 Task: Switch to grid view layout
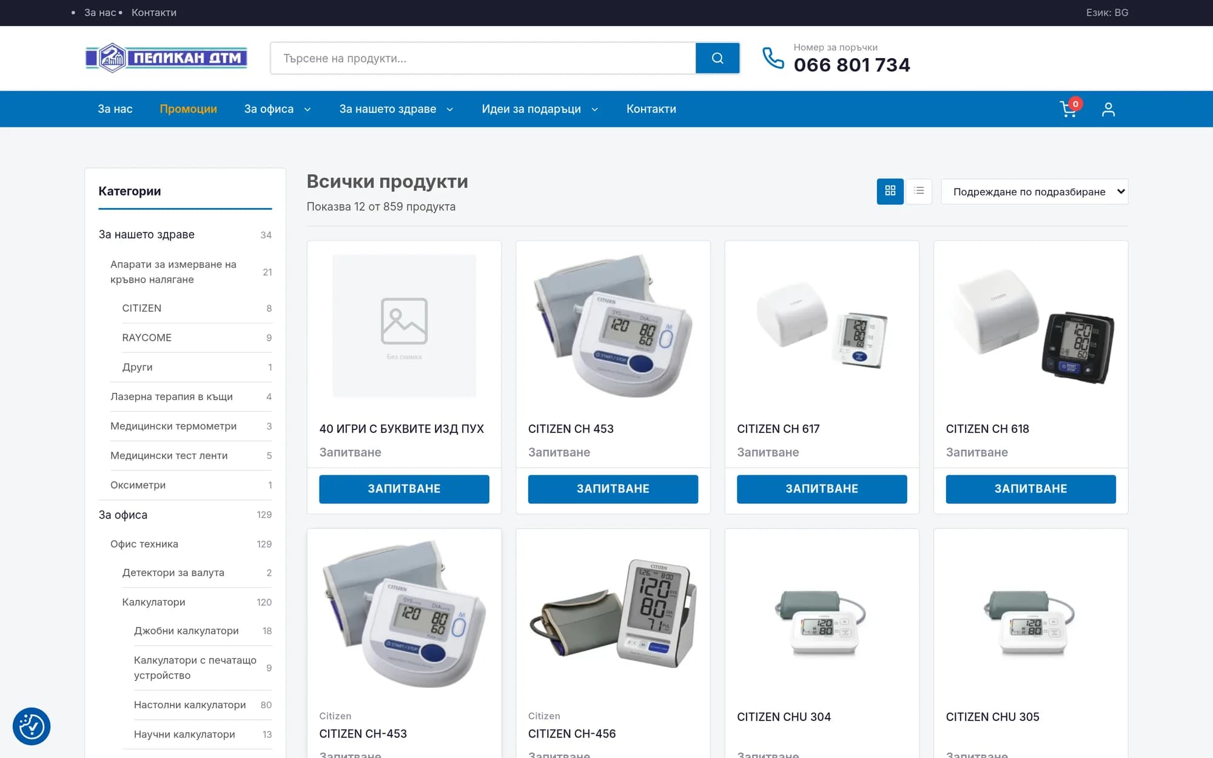pyautogui.click(x=890, y=191)
